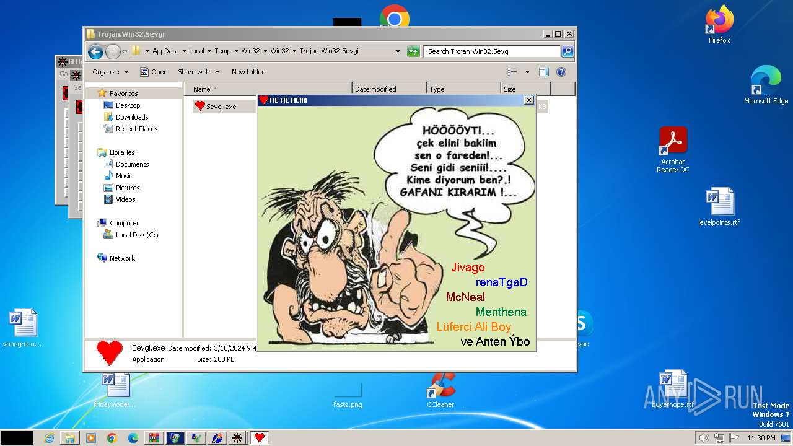This screenshot has width=793, height=446.
Task: Select the CCleaner desktop shortcut
Action: 440,390
